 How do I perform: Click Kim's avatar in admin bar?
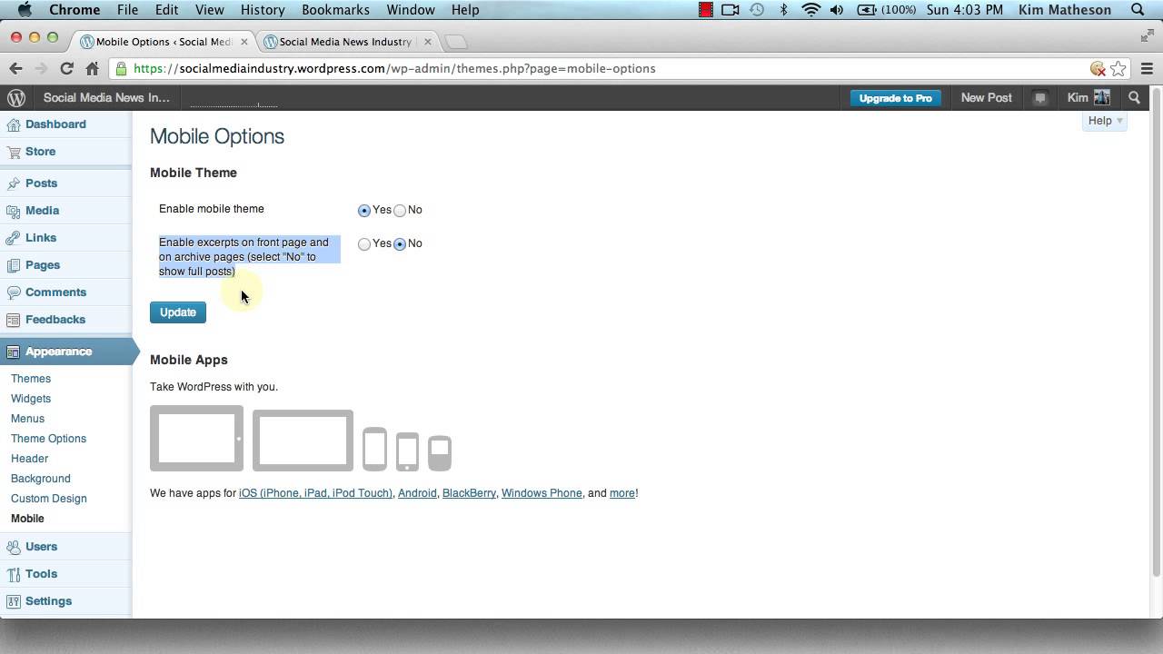(1102, 97)
